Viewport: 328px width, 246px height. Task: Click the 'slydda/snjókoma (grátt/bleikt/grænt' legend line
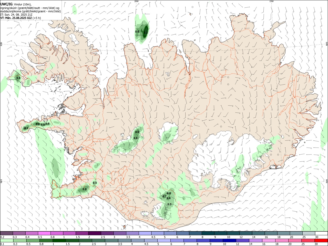tap(30, 11)
